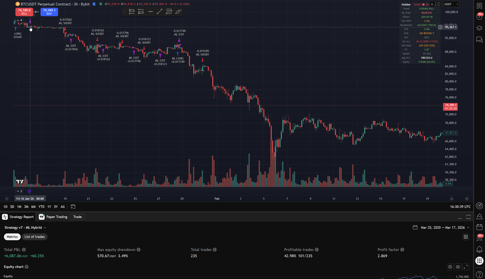485x279 pixels.
Task: Select the brush drawing tool
Action: [x=178, y=11]
